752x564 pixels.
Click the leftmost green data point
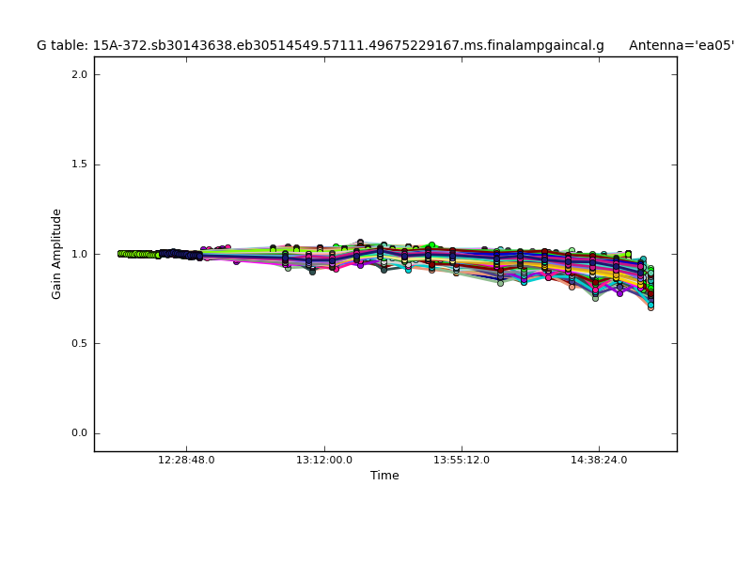coord(120,254)
